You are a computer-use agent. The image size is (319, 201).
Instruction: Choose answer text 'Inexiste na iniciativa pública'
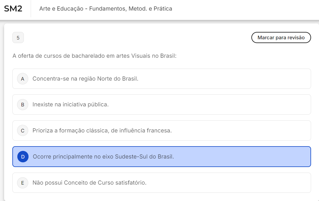pos(71,104)
